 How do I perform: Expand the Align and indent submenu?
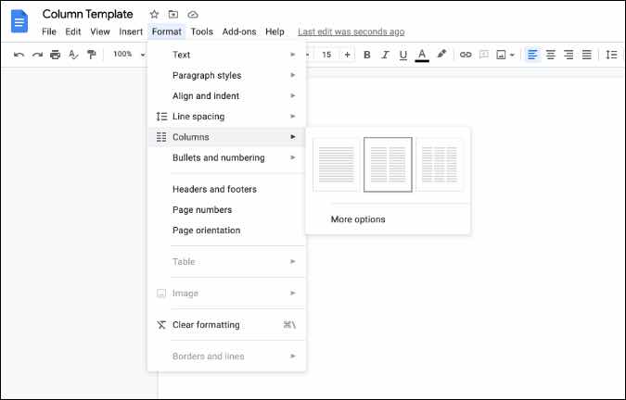point(226,96)
